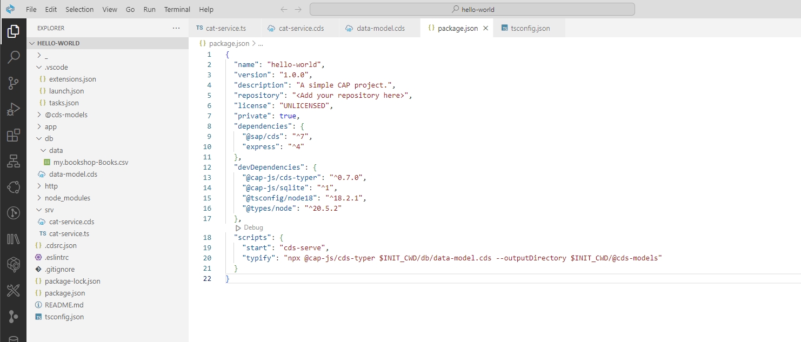Open the Terminal menu
This screenshot has width=801, height=342.
[x=177, y=9]
